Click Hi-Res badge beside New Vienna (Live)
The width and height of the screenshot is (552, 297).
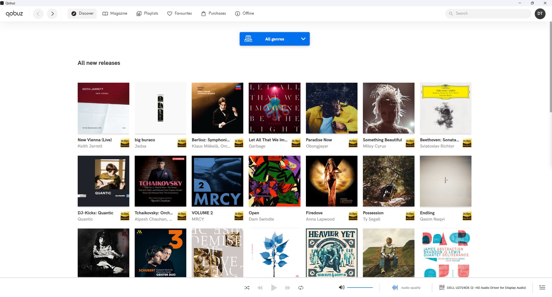pos(125,143)
